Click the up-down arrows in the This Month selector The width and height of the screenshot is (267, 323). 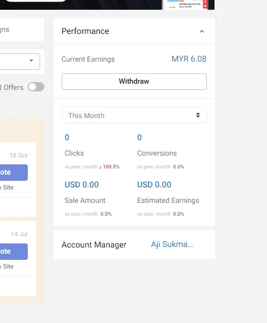point(198,115)
